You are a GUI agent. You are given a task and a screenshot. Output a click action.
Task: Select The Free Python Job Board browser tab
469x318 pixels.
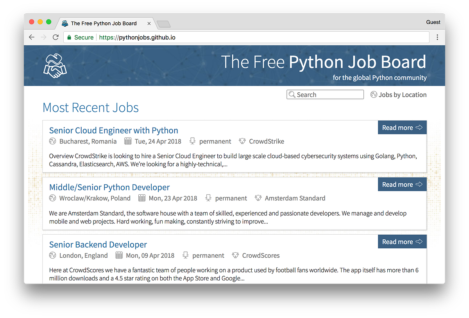(104, 23)
